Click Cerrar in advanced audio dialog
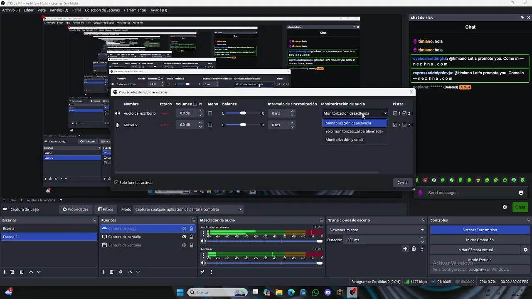Image resolution: width=532 pixels, height=299 pixels. [x=403, y=183]
